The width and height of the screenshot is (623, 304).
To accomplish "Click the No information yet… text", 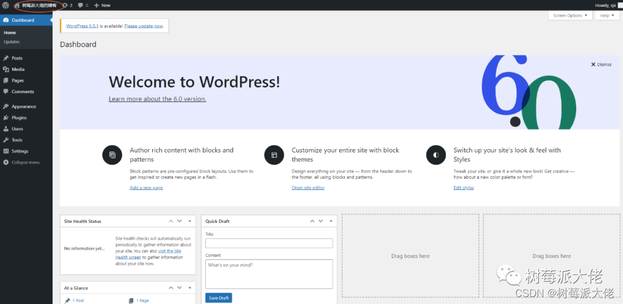I will pyautogui.click(x=85, y=249).
